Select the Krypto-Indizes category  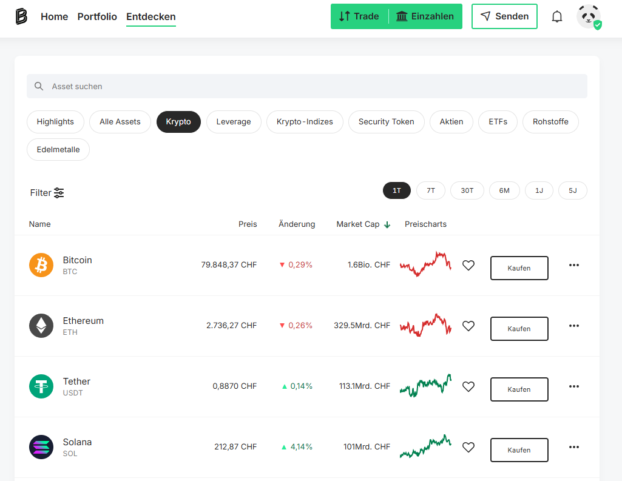point(305,122)
